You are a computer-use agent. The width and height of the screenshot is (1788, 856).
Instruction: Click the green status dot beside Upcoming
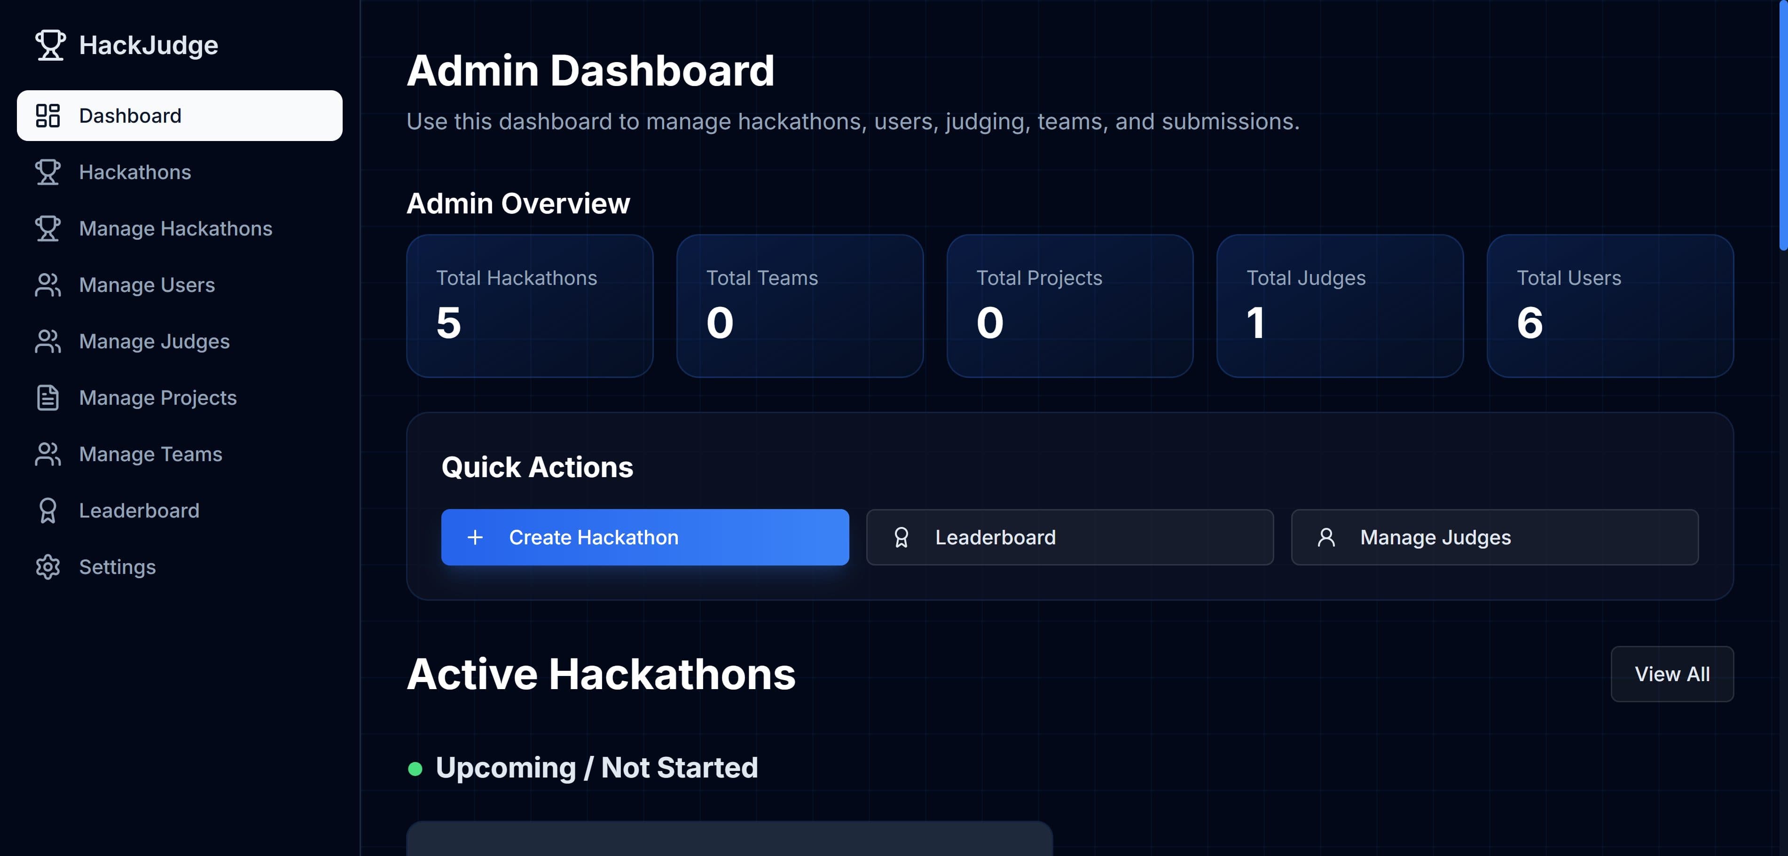(415, 769)
